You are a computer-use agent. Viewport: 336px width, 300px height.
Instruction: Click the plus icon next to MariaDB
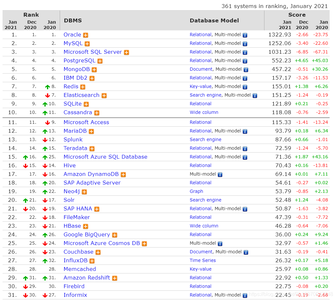[91, 131]
